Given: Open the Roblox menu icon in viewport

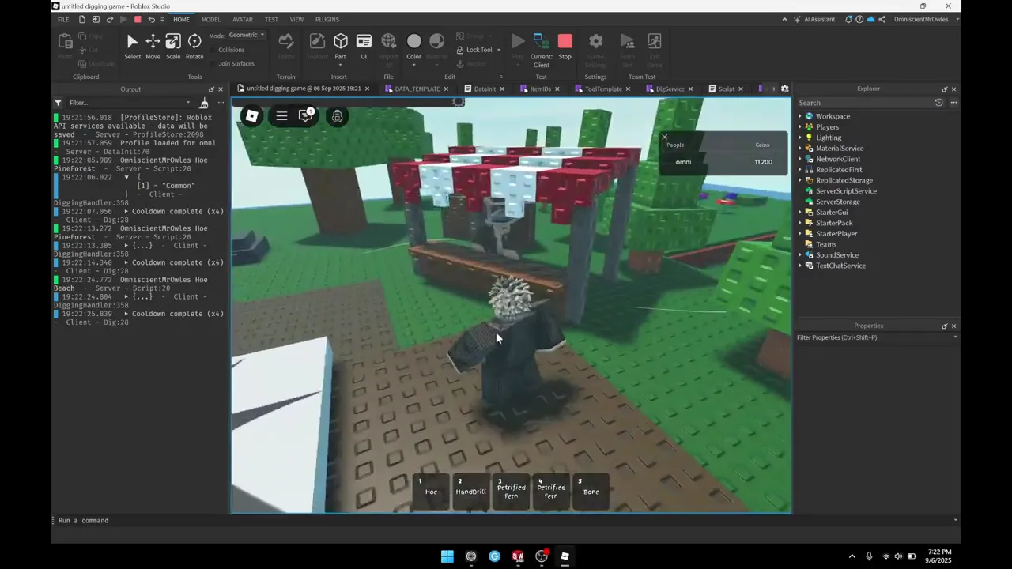Looking at the screenshot, I should 251,116.
